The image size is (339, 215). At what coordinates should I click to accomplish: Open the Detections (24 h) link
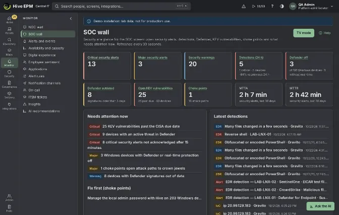click(x=251, y=58)
